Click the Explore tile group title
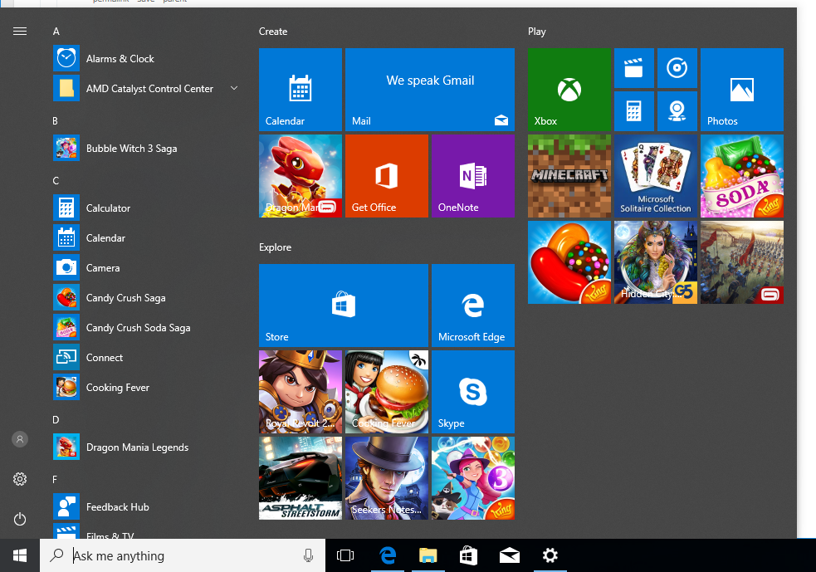 coord(276,247)
